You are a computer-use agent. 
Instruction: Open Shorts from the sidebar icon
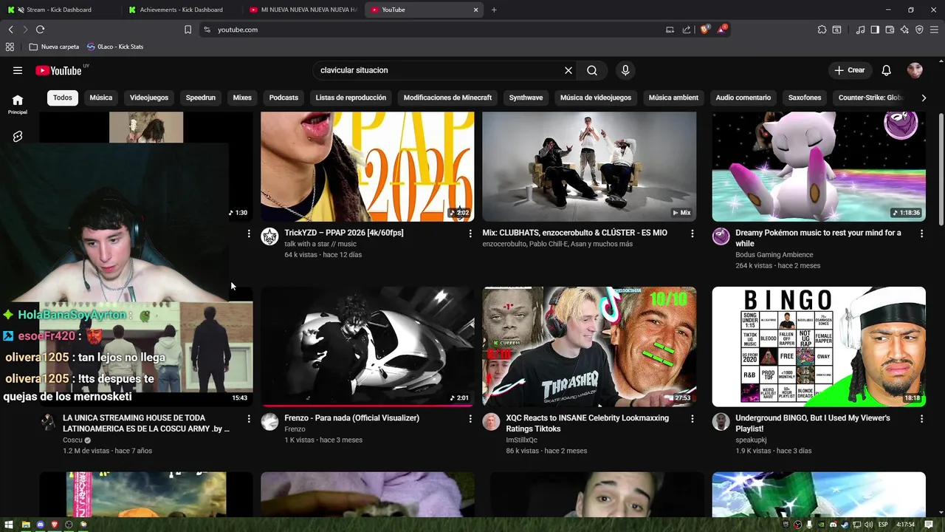[x=18, y=137]
